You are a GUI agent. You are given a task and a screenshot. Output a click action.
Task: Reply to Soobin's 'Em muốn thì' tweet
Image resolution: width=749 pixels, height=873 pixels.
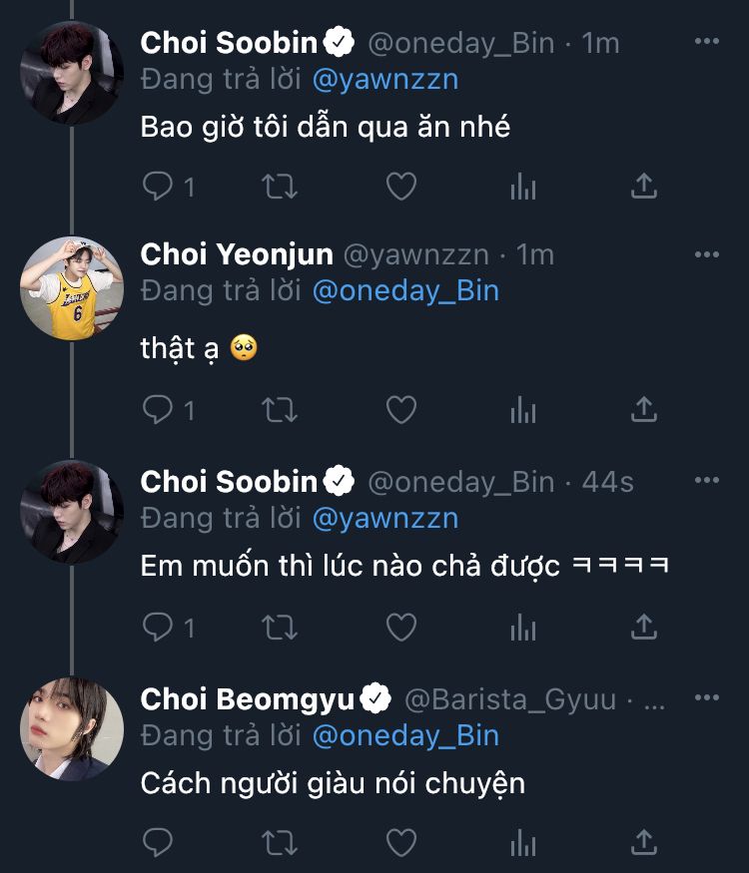(x=160, y=626)
